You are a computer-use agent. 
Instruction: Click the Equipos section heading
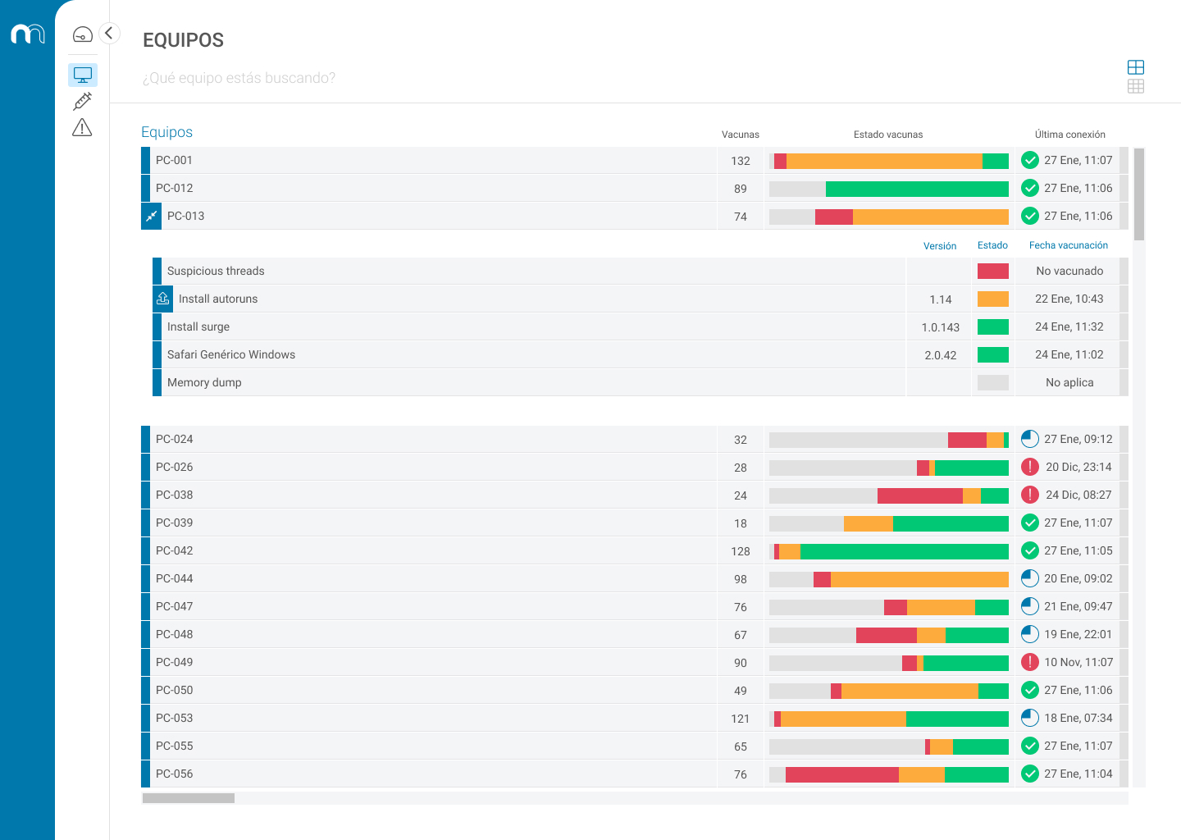tap(166, 132)
